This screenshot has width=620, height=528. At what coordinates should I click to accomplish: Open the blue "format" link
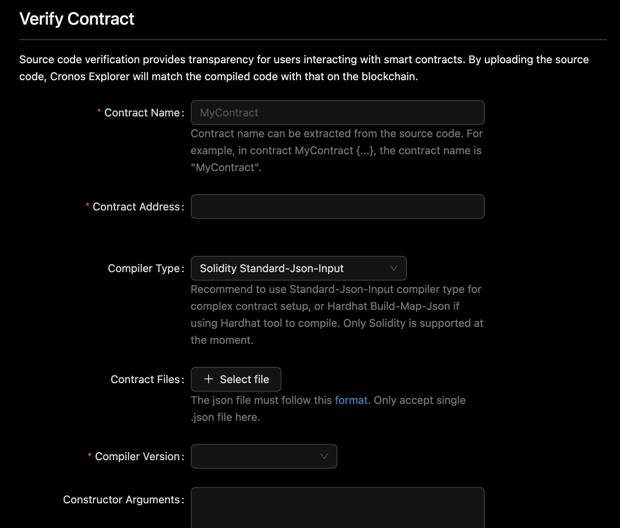(x=351, y=400)
